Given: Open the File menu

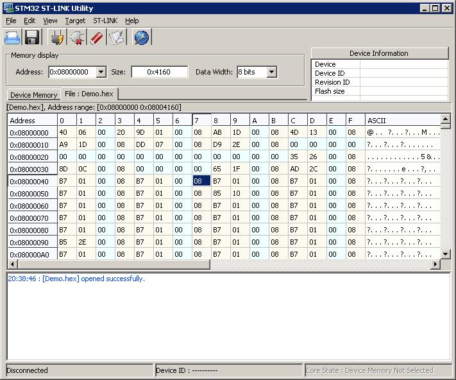Looking at the screenshot, I should (x=11, y=21).
